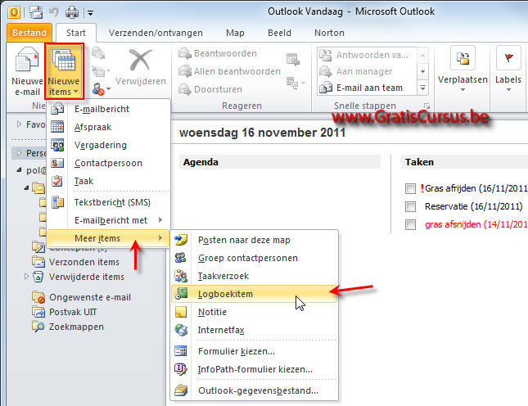The width and height of the screenshot is (528, 406).
Task: Click the Outlook logo icon in the title bar
Action: pyautogui.click(x=14, y=12)
